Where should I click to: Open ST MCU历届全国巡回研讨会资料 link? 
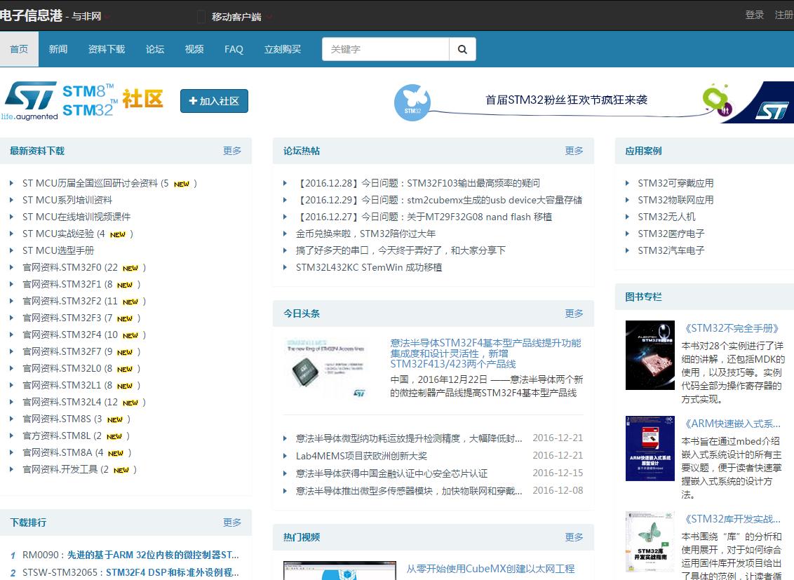coord(90,183)
